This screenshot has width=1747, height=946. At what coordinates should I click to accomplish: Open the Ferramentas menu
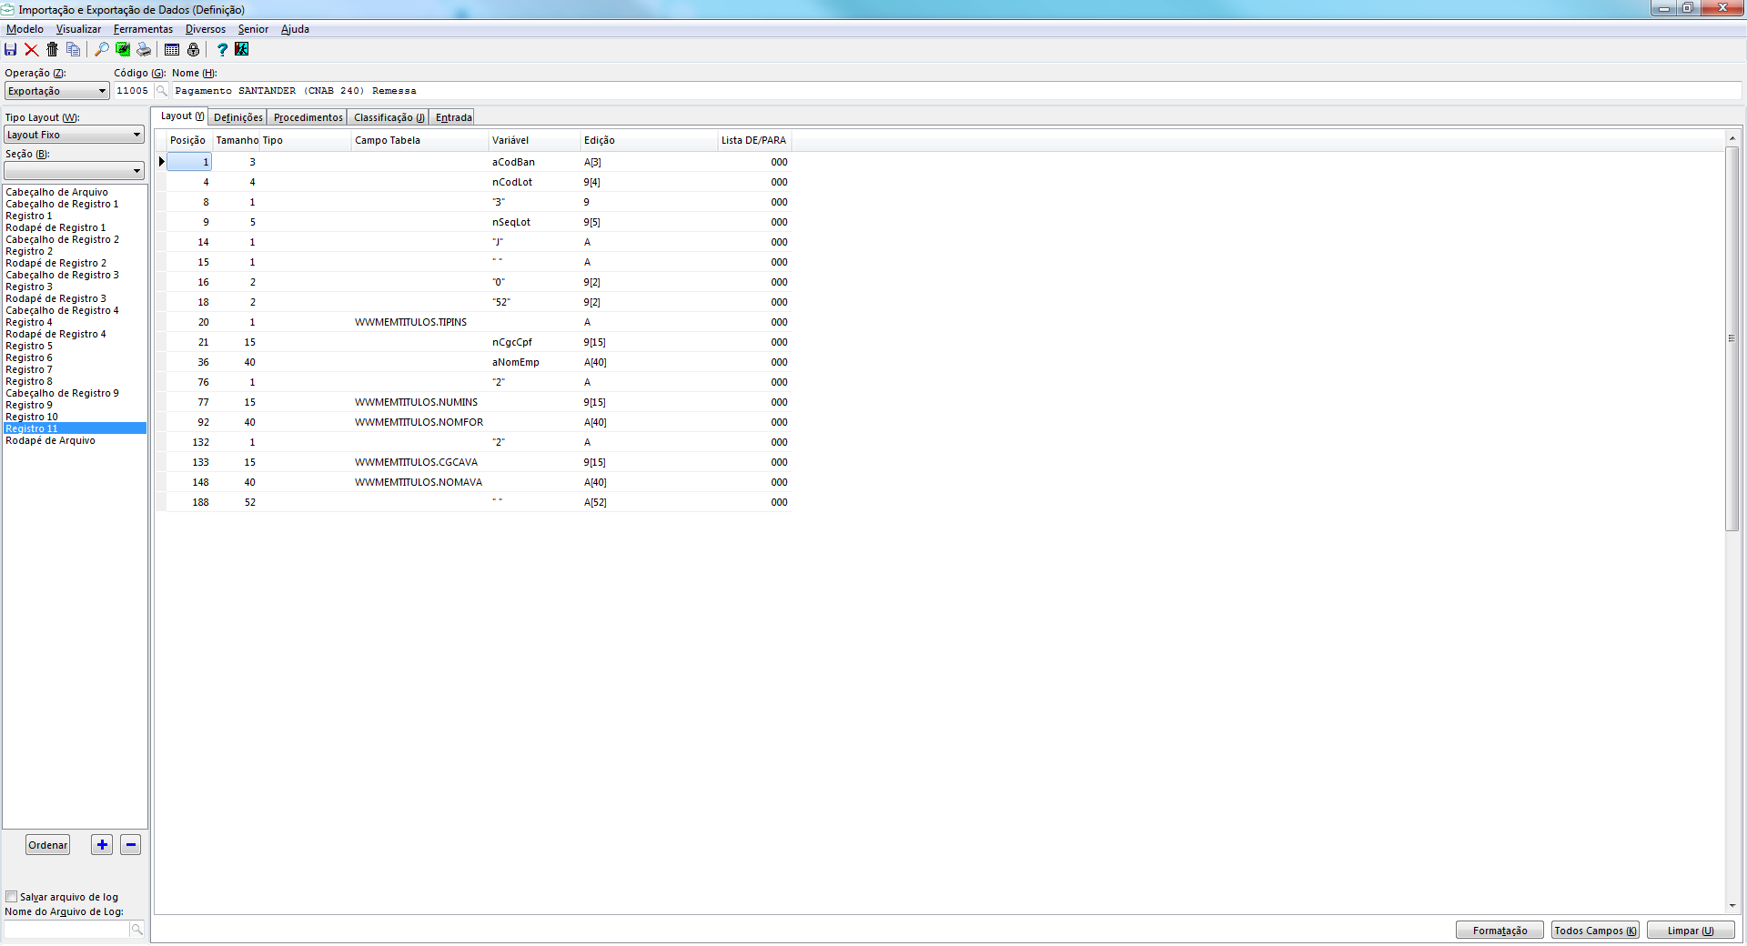[x=143, y=29]
